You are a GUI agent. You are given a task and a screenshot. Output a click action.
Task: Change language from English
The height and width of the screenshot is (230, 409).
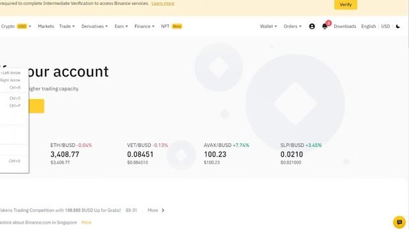368,26
